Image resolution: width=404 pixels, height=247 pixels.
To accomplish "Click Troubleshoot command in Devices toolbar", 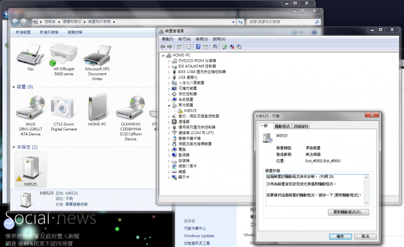I will pos(75,32).
